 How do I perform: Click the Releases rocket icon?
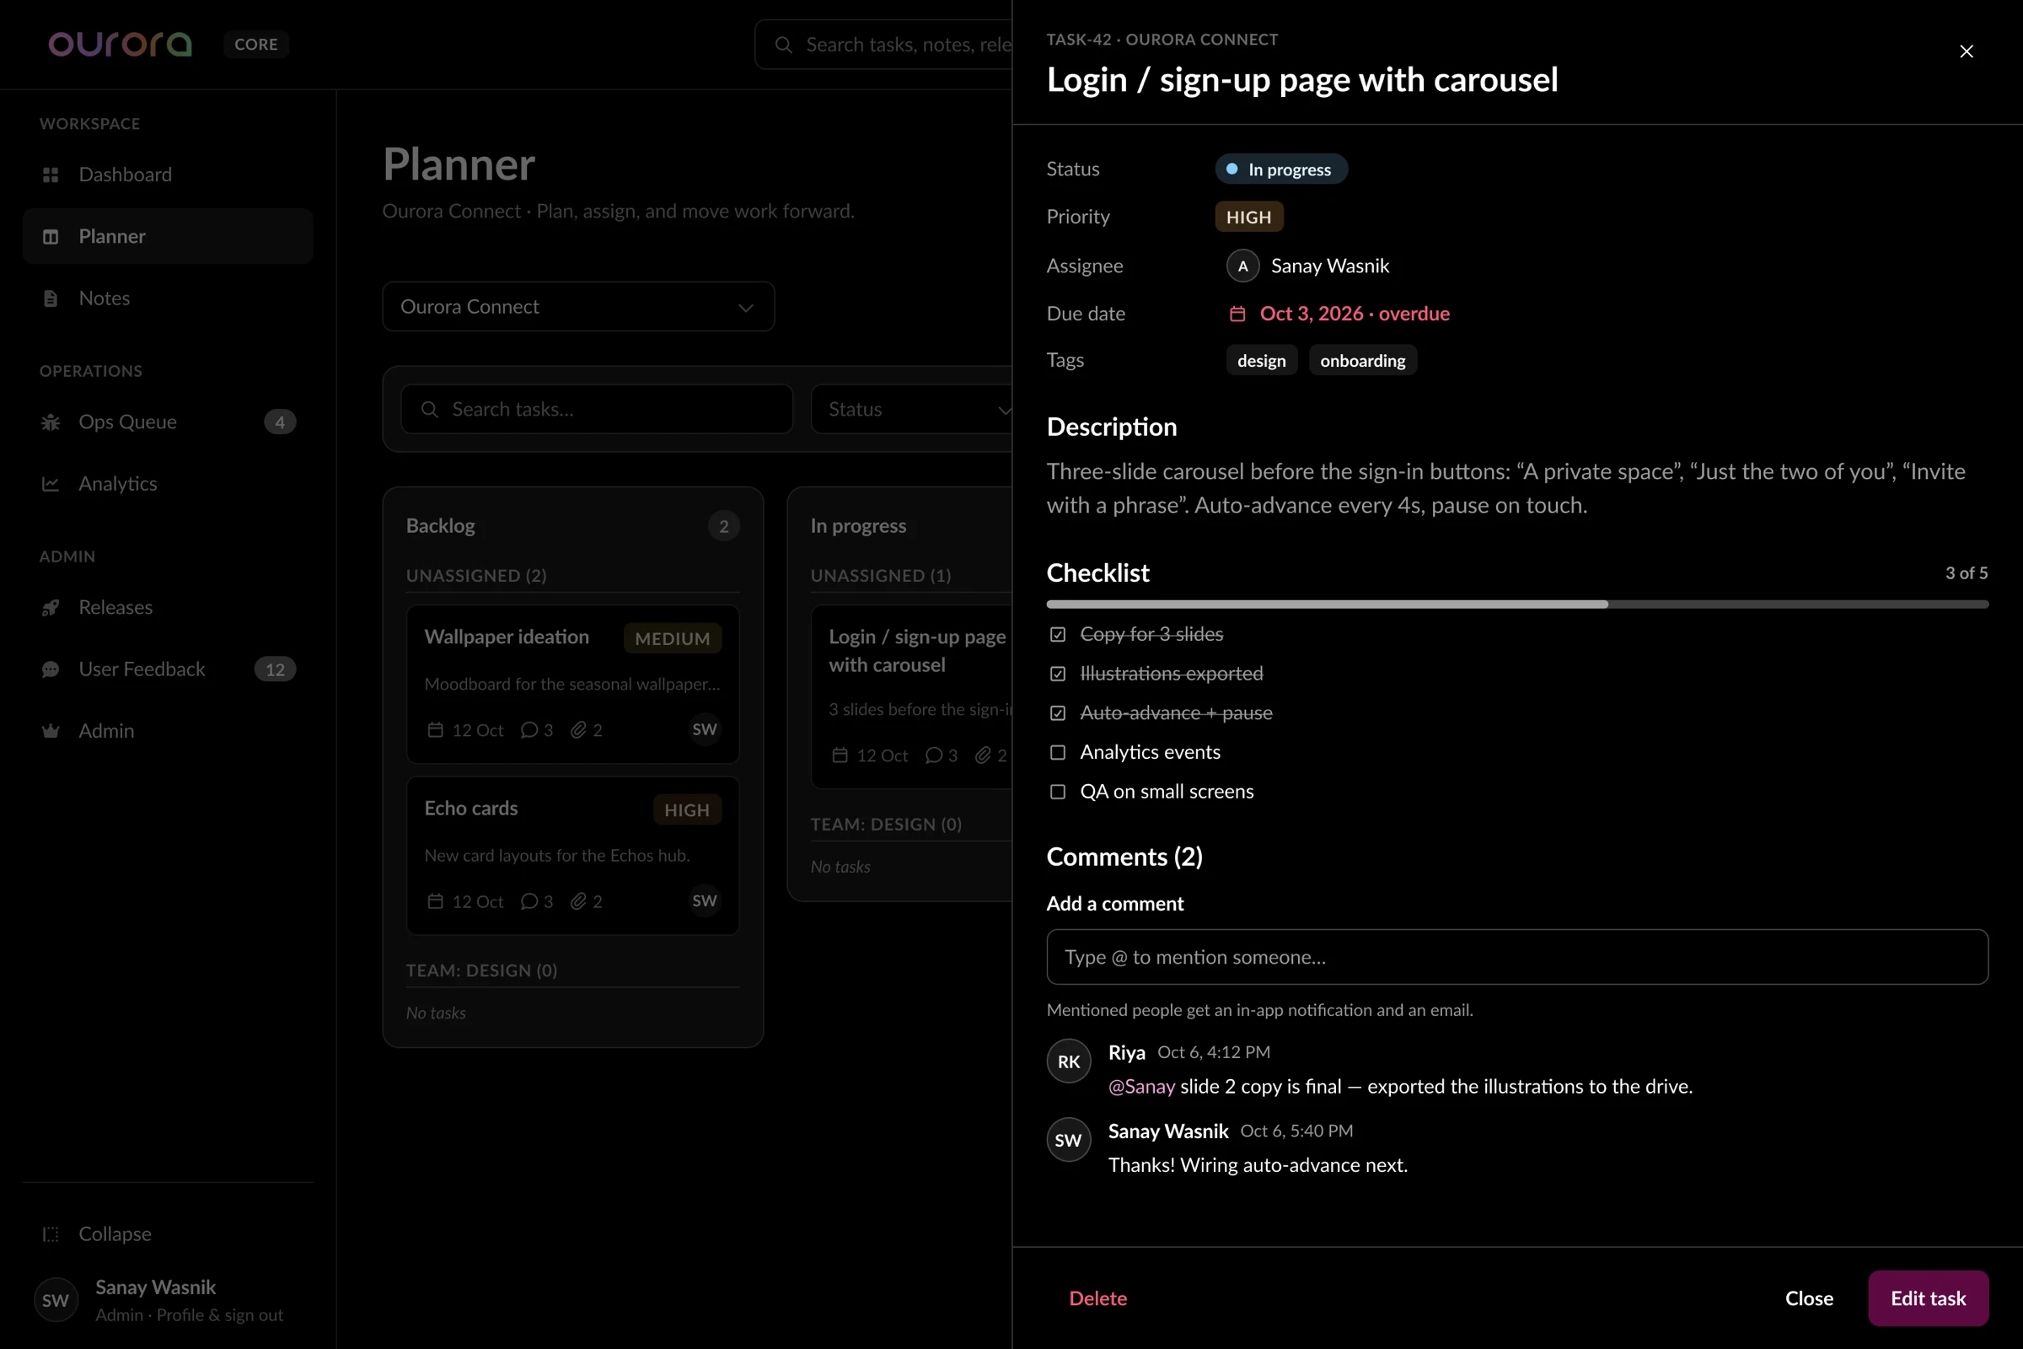click(x=51, y=607)
